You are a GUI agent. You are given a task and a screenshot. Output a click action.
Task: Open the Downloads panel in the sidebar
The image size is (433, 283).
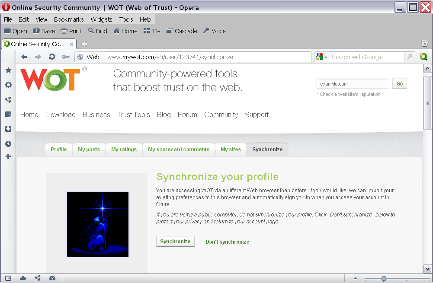click(x=8, y=129)
